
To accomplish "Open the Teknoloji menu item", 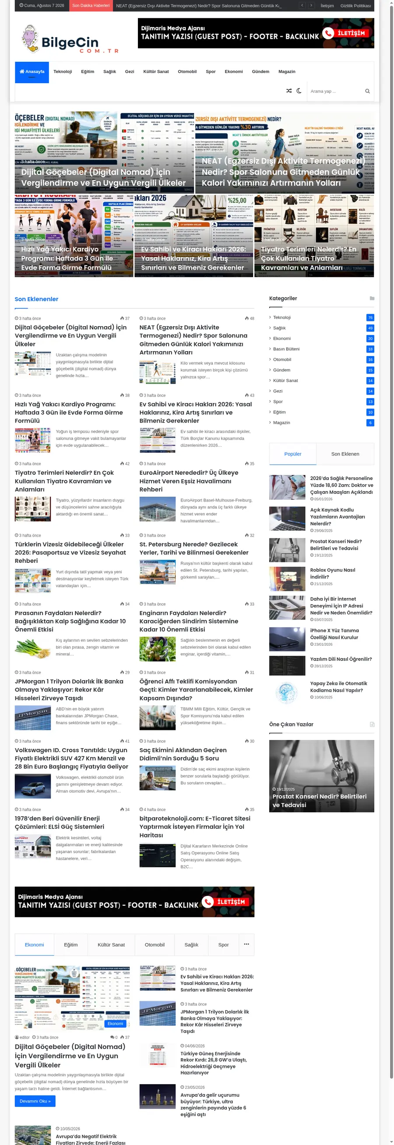I will (63, 71).
